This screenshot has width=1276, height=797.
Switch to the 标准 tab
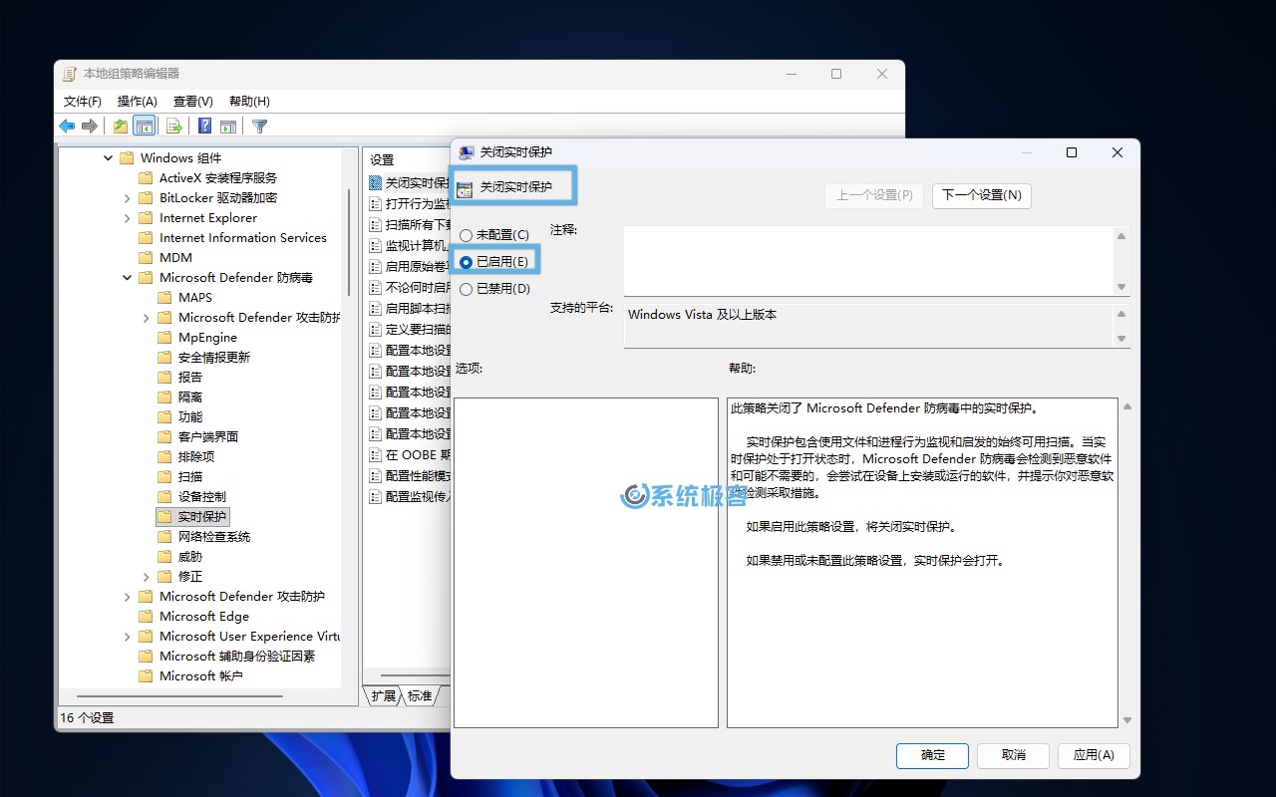(x=420, y=696)
